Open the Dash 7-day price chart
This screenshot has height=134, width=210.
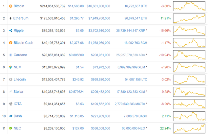(x=189, y=116)
